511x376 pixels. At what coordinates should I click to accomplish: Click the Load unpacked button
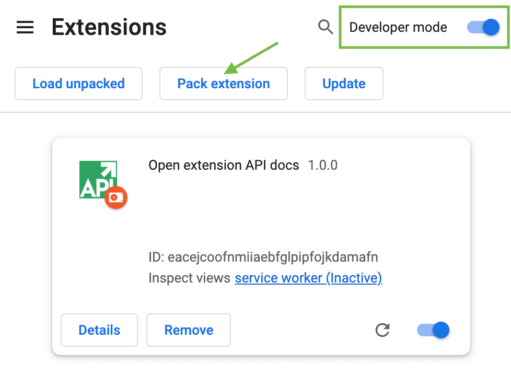point(78,84)
